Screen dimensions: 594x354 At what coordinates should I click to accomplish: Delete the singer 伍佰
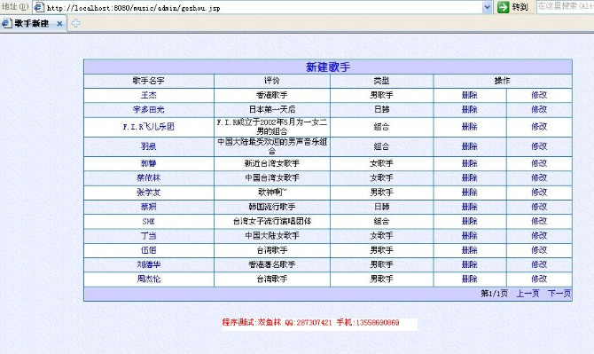[469, 250]
